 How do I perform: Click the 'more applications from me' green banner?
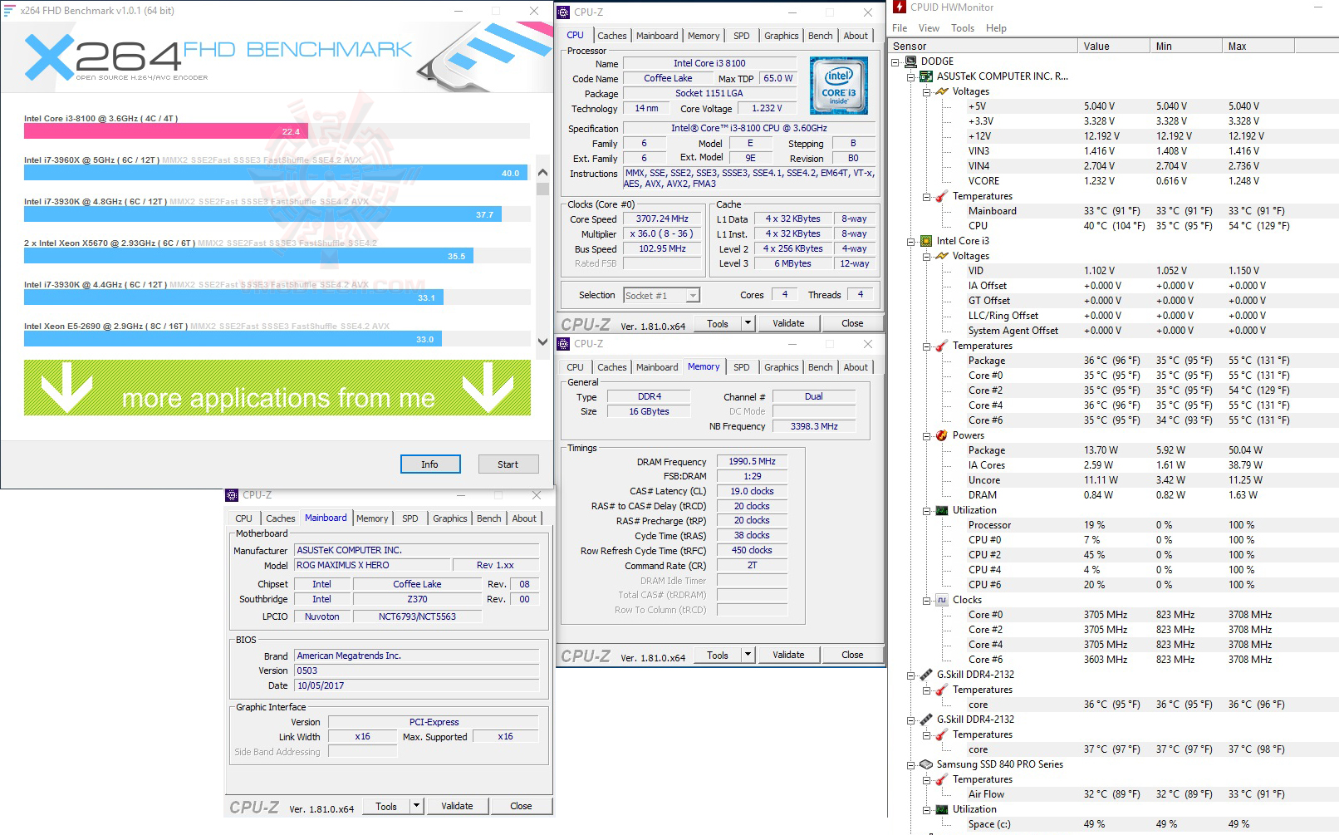pos(277,388)
